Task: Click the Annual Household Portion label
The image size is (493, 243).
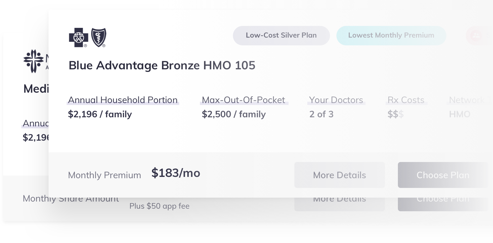Action: 123,100
